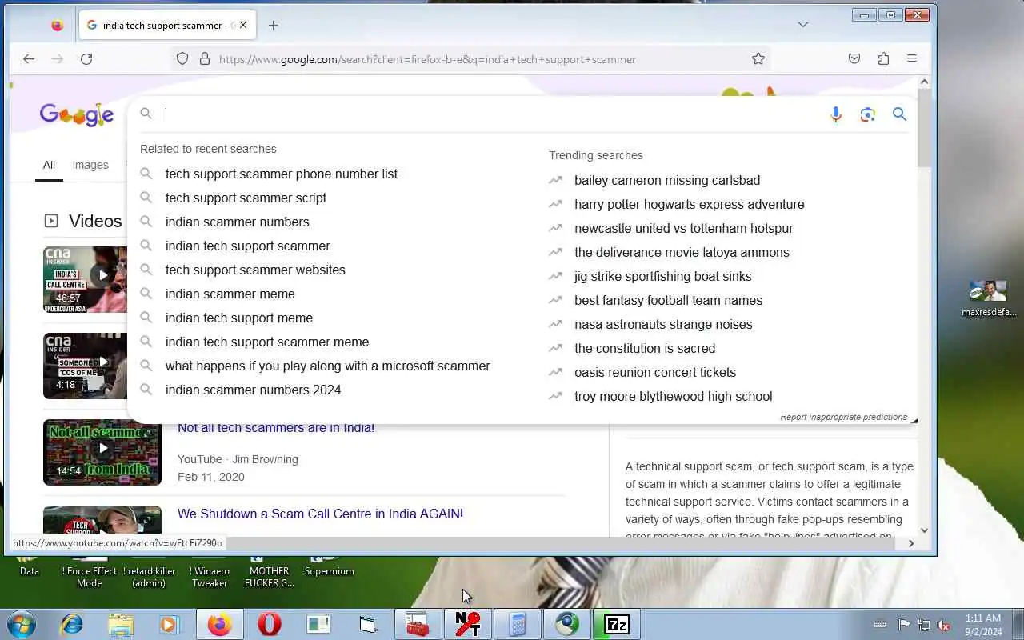Choose suggestion indian scammer numbers

tap(237, 222)
